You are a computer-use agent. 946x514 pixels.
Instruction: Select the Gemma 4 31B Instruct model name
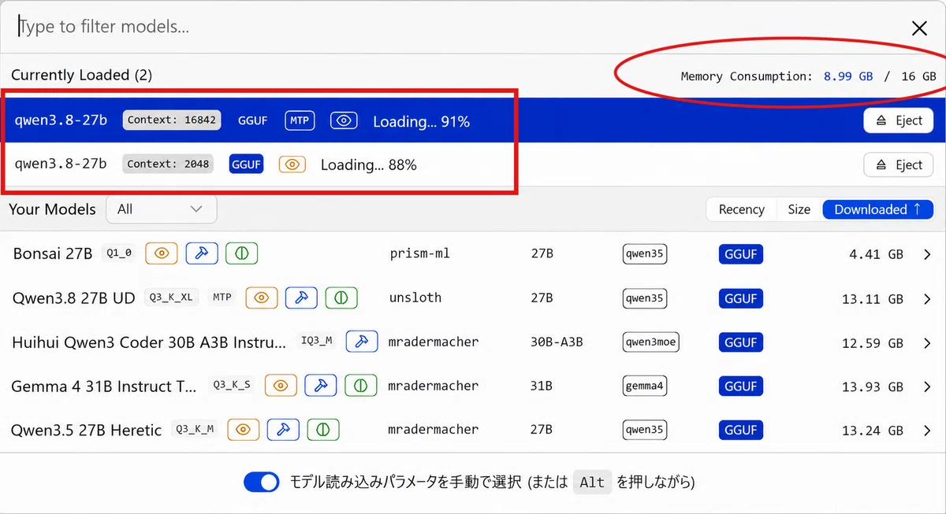104,386
